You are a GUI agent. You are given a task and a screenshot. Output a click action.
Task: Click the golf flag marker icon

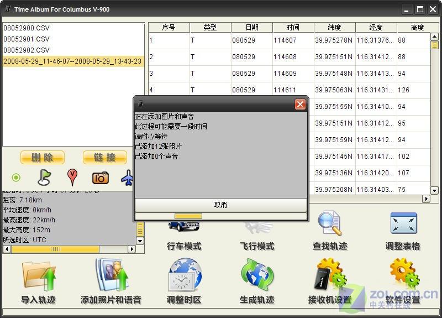(44, 178)
